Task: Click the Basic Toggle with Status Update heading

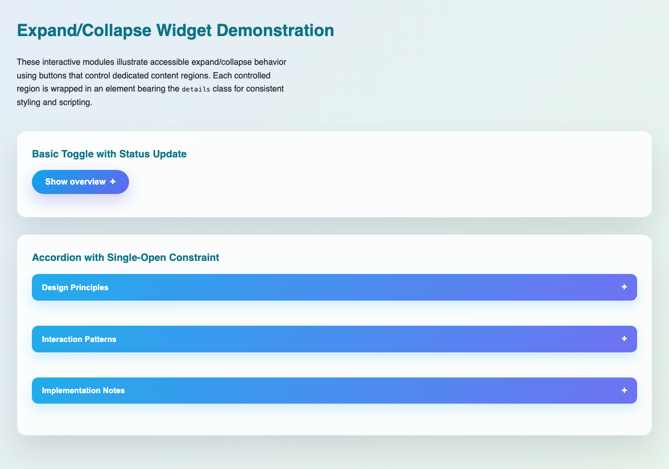Action: pos(109,154)
